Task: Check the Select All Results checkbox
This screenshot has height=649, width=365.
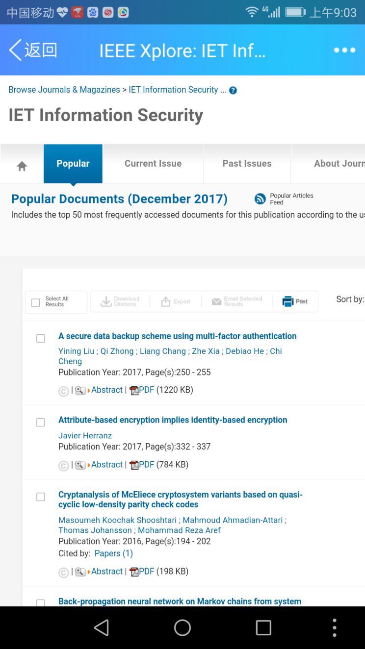Action: 35,303
